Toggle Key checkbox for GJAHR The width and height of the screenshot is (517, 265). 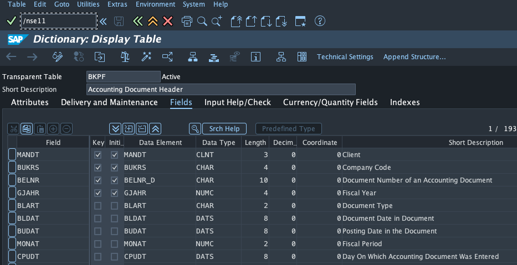[x=98, y=193]
